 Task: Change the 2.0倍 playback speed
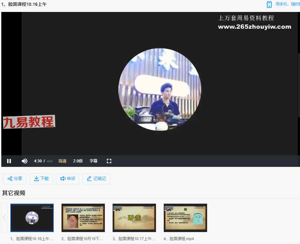[78, 161]
